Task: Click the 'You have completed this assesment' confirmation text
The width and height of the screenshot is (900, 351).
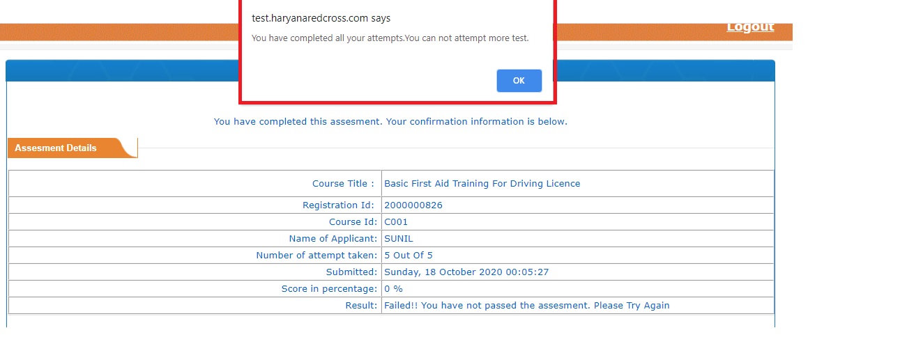Action: (x=390, y=121)
